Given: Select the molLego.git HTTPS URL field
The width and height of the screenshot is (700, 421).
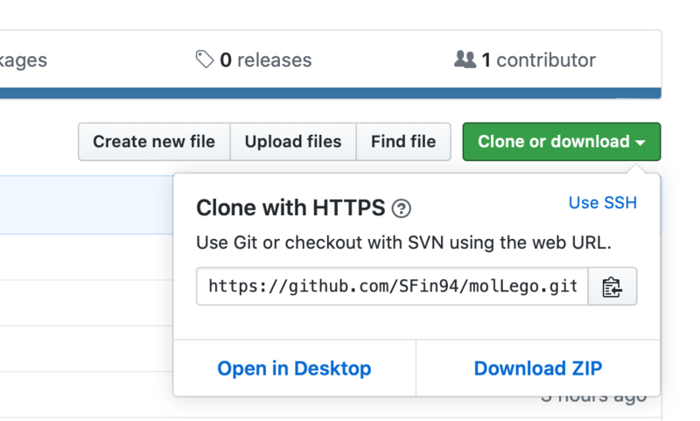Looking at the screenshot, I should click(393, 286).
